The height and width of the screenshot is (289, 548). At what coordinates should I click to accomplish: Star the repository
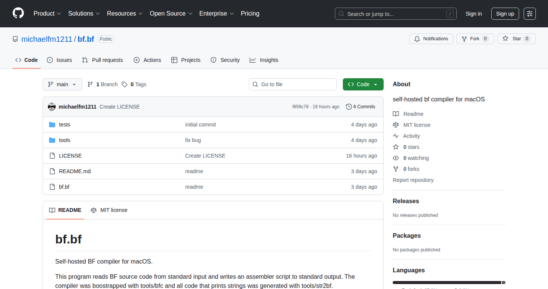pos(516,39)
